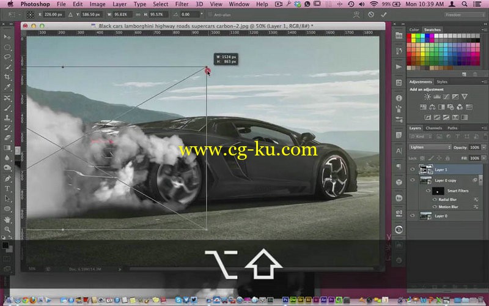The width and height of the screenshot is (489, 306).
Task: Select the Eyedropper tool
Action: coord(7,87)
